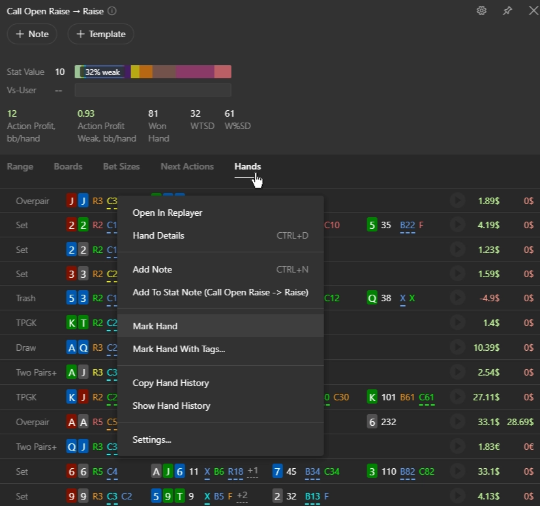This screenshot has height=506, width=540.
Task: Click the R18 flop action, 66 row
Action: click(x=235, y=472)
